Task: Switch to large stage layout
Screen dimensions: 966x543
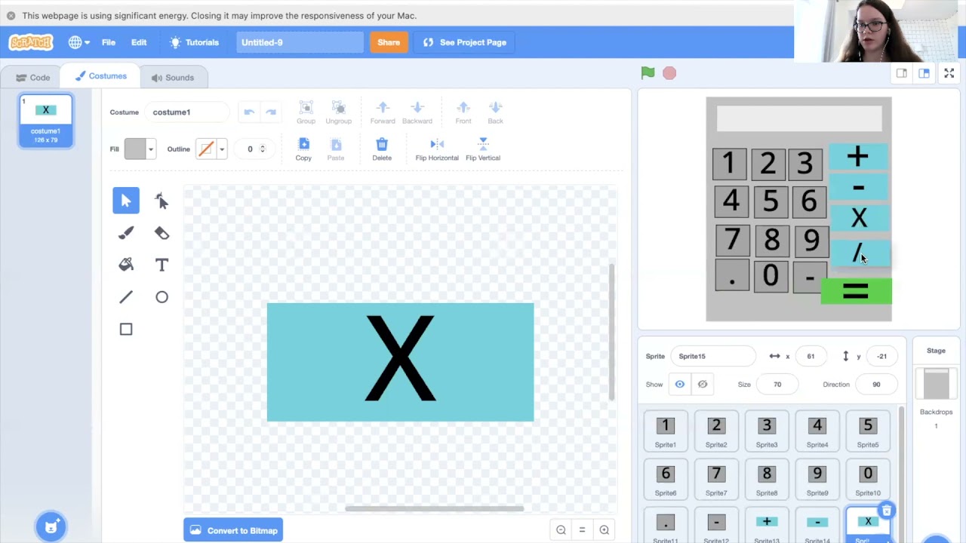Action: point(924,73)
